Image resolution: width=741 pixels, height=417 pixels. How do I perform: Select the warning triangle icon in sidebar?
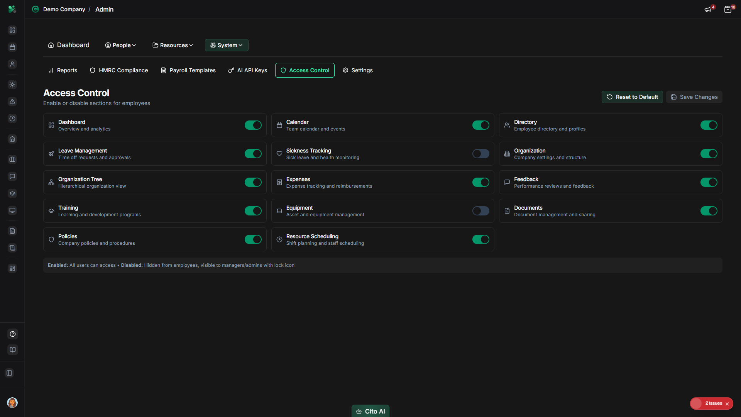pos(12,102)
